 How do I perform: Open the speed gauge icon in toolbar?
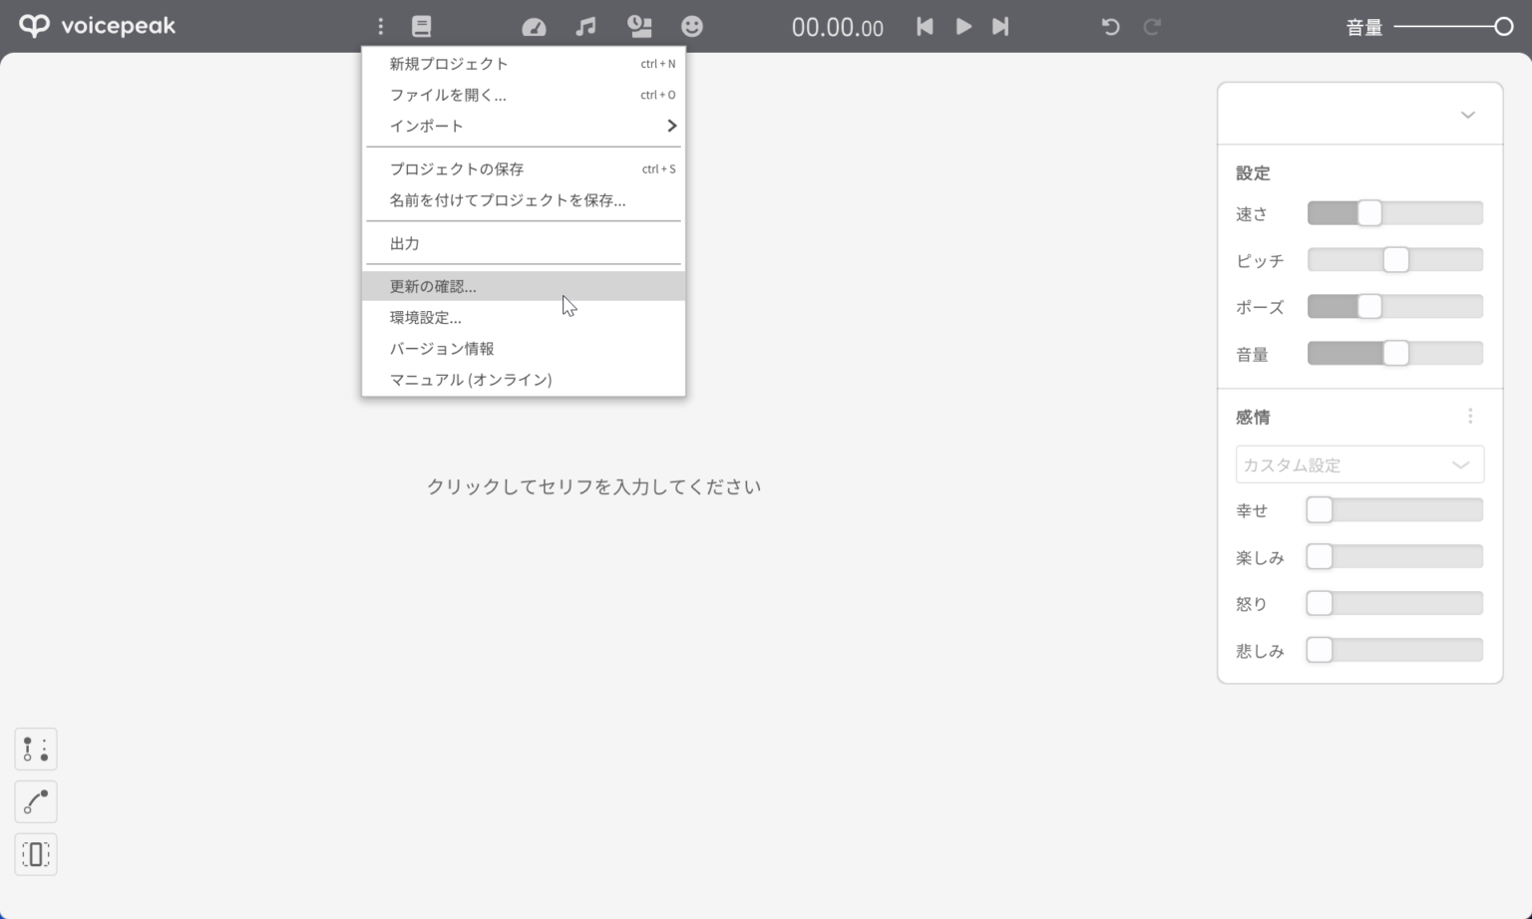tap(534, 27)
